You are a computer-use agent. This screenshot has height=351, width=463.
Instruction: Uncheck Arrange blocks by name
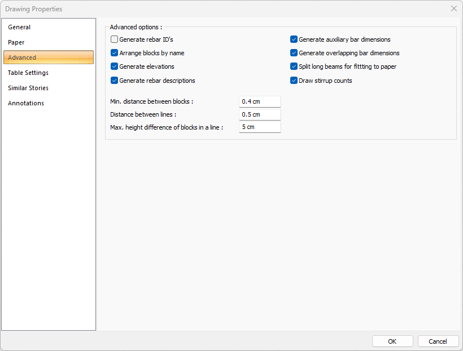[115, 53]
